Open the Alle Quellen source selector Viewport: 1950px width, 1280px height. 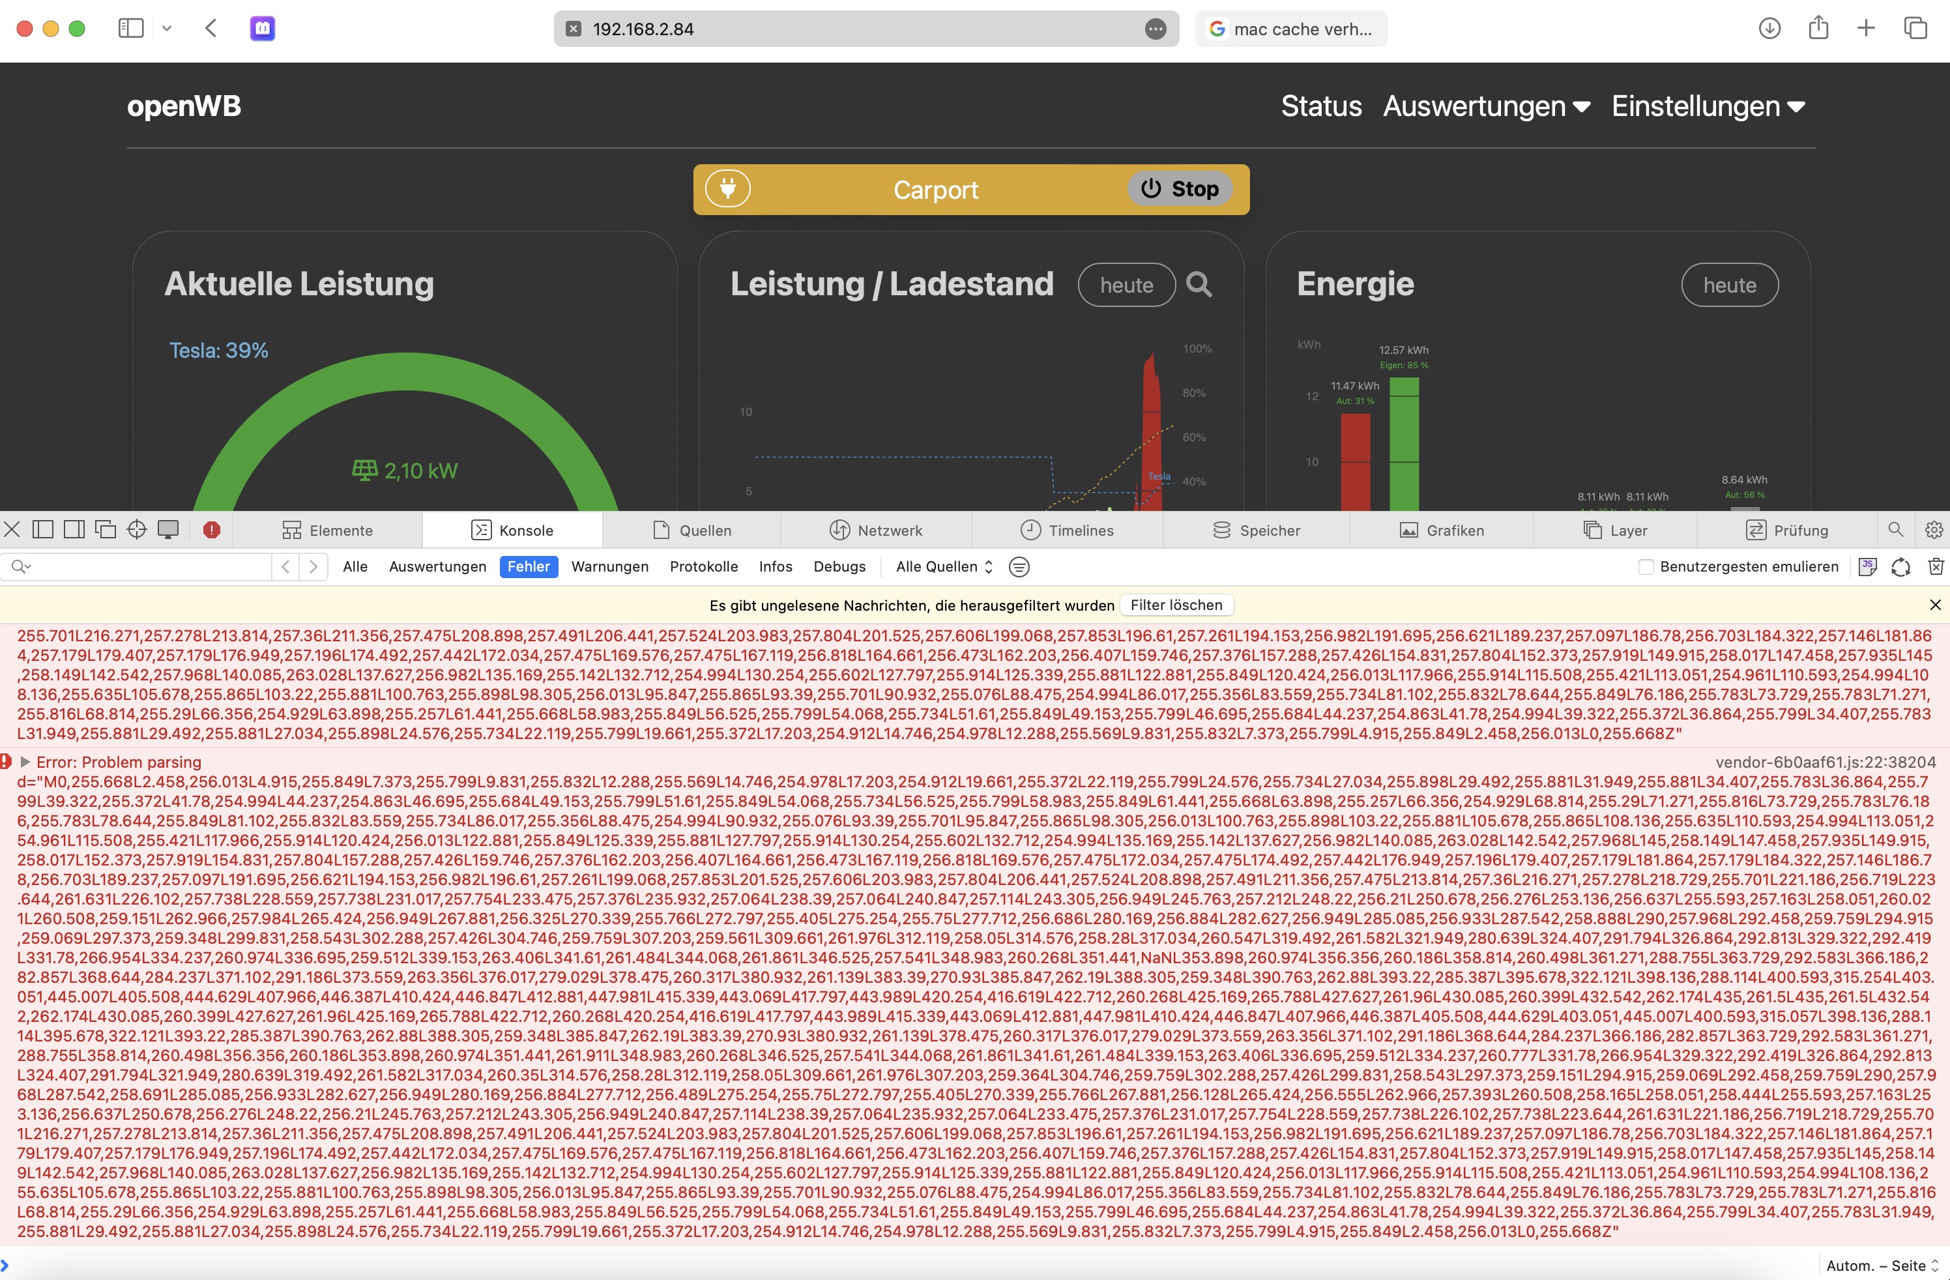(944, 567)
